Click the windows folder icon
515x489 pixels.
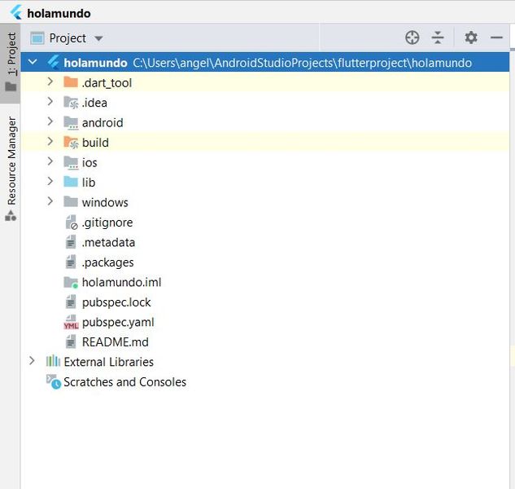pos(71,202)
